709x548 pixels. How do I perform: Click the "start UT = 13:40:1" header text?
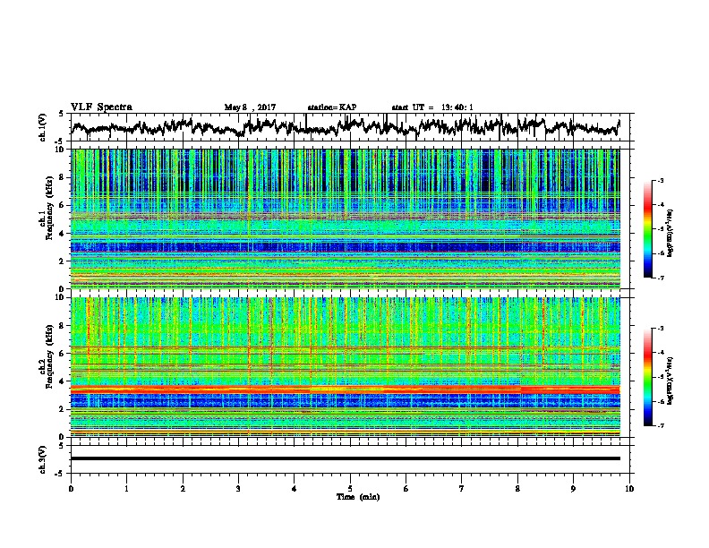coord(432,107)
